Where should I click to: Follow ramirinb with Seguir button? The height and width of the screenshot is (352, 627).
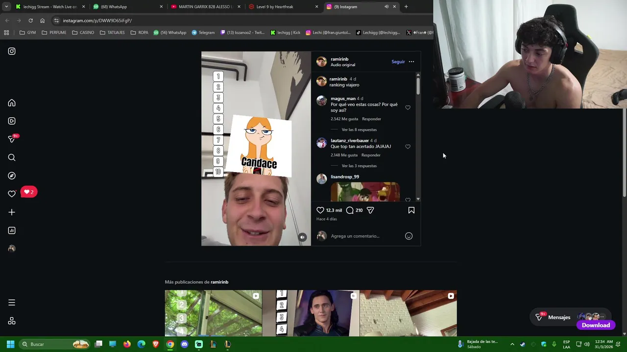[398, 62]
